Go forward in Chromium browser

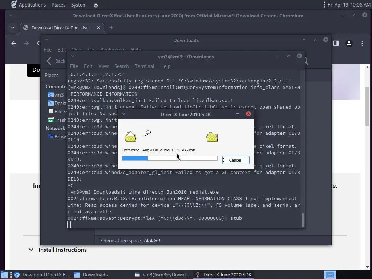(26, 43)
